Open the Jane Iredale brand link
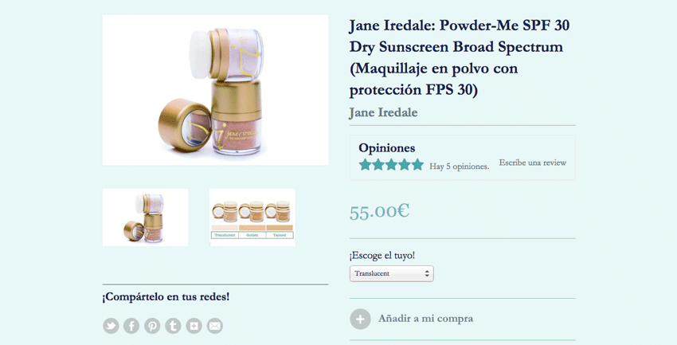Screen dimensions: 677x345 (383, 112)
